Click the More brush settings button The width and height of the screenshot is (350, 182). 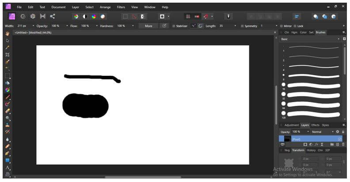coord(148,26)
